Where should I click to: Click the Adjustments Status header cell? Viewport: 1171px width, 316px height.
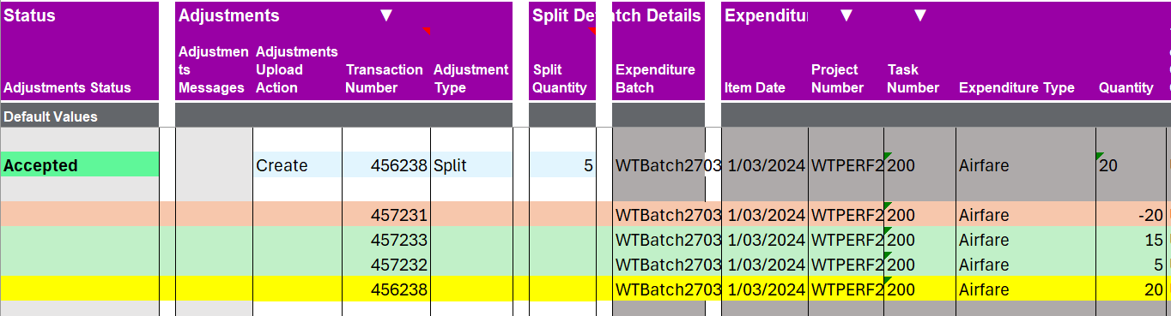pyautogui.click(x=68, y=87)
